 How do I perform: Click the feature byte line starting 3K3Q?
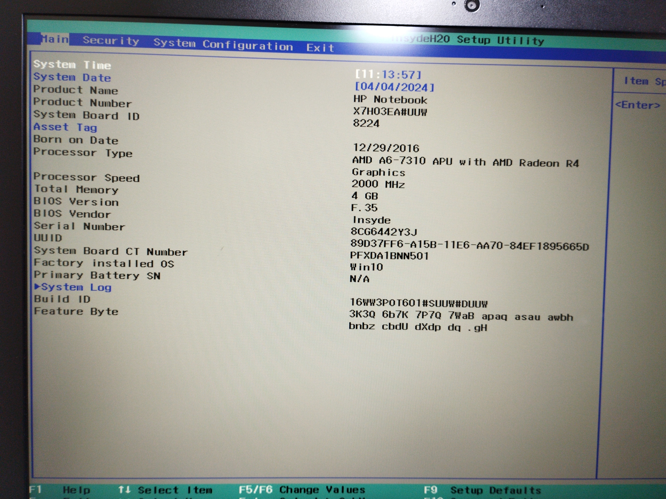pyautogui.click(x=461, y=315)
